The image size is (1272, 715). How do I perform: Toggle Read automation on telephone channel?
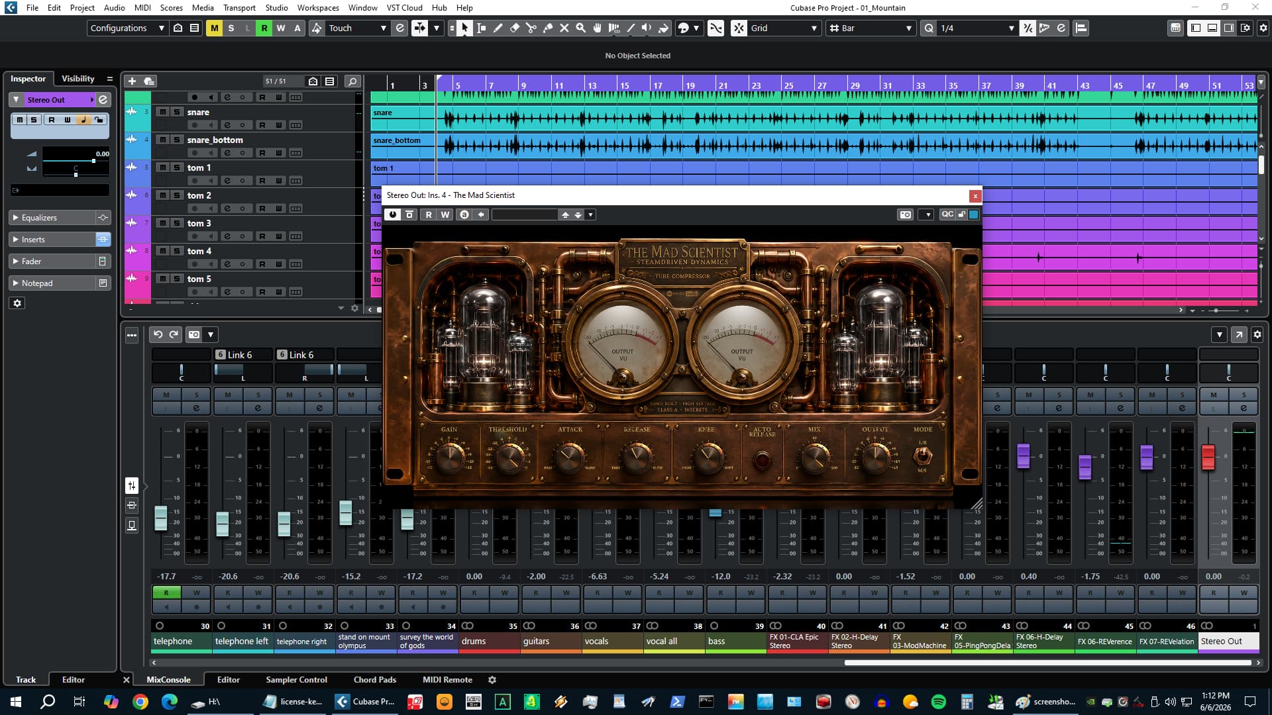(166, 593)
